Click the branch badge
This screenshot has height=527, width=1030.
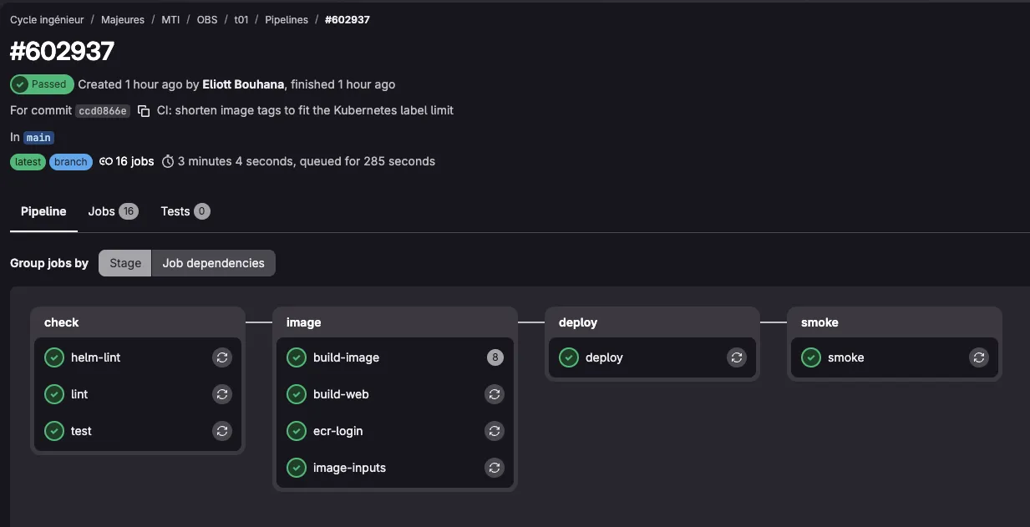(71, 162)
